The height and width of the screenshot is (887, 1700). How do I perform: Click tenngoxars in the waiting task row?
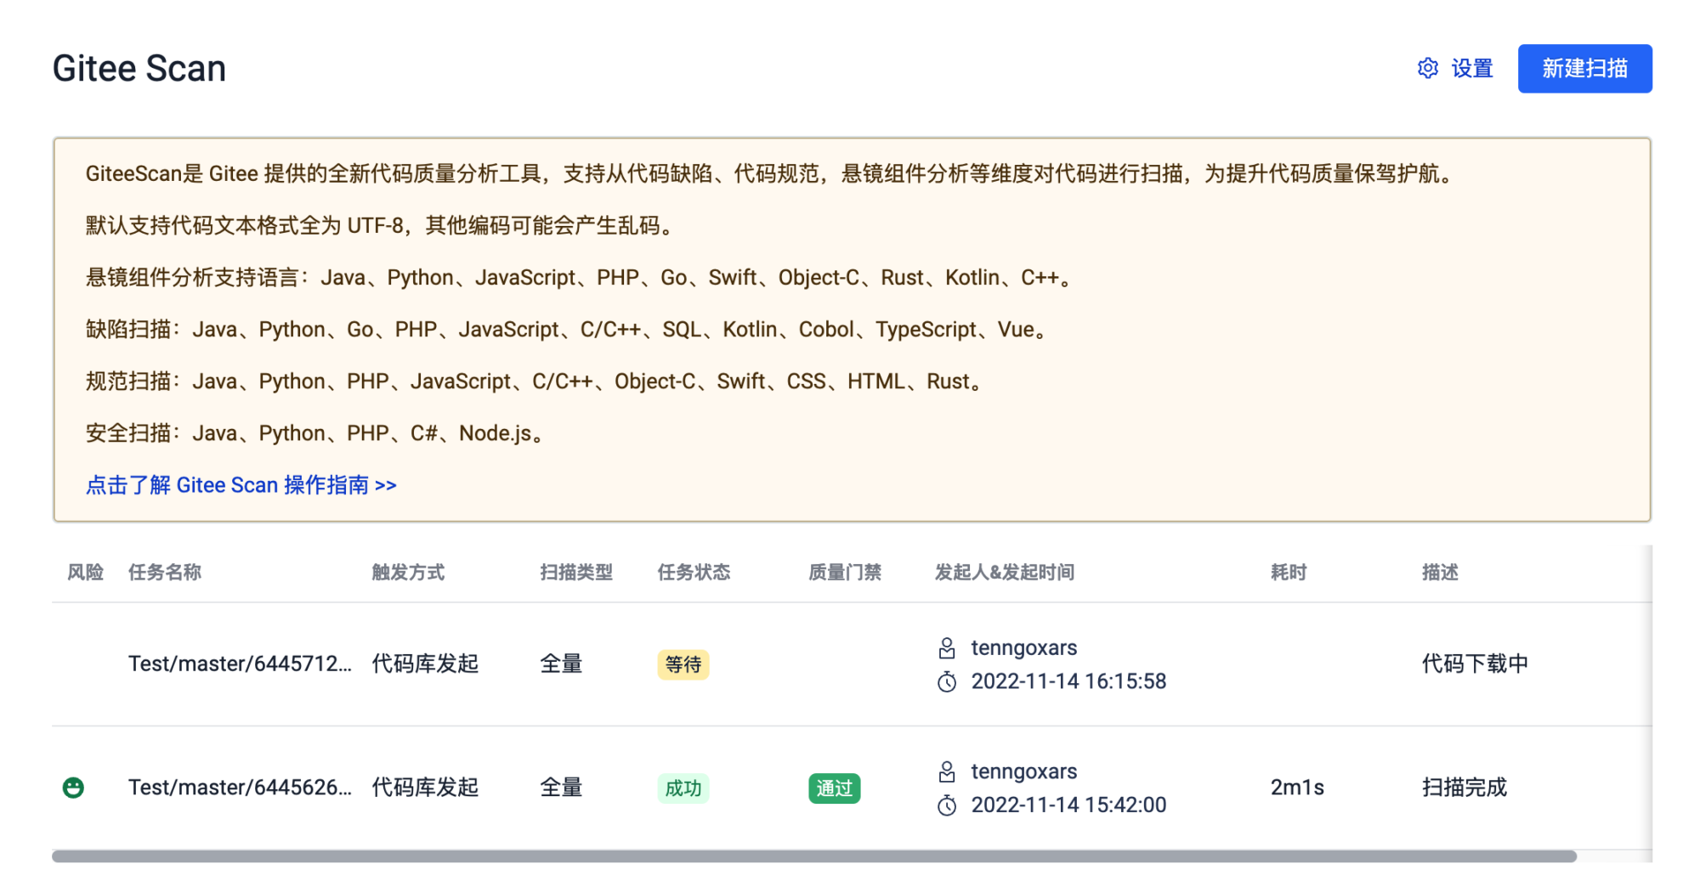[1024, 648]
